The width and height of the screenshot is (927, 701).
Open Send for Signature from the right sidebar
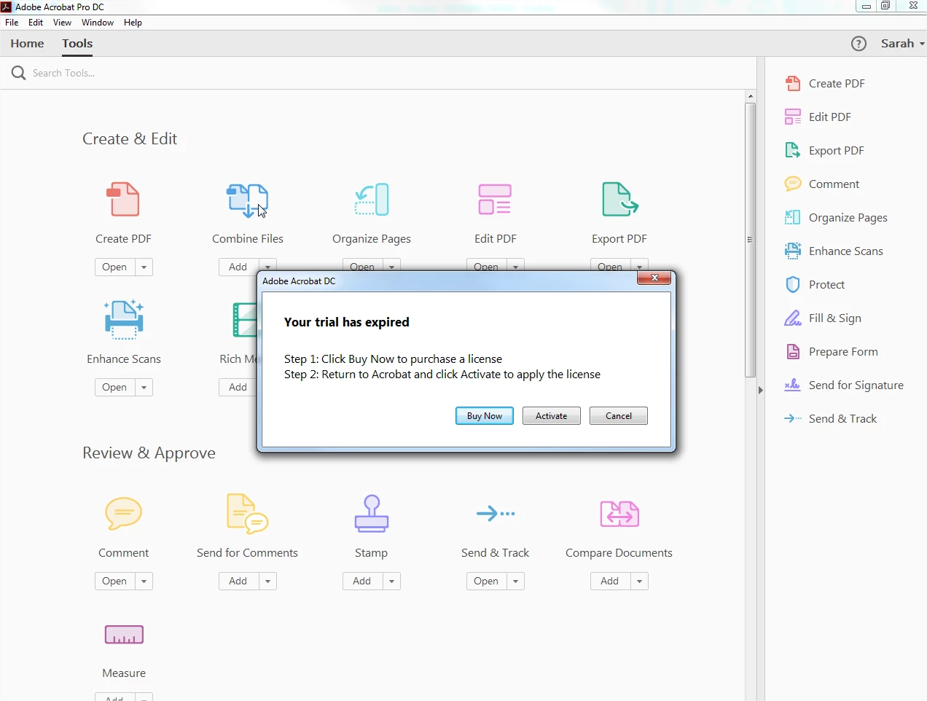click(x=844, y=385)
